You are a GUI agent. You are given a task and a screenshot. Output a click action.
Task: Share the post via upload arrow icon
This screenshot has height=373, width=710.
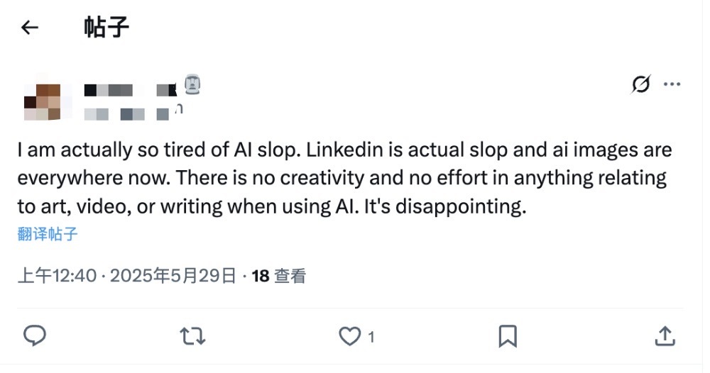point(664,335)
